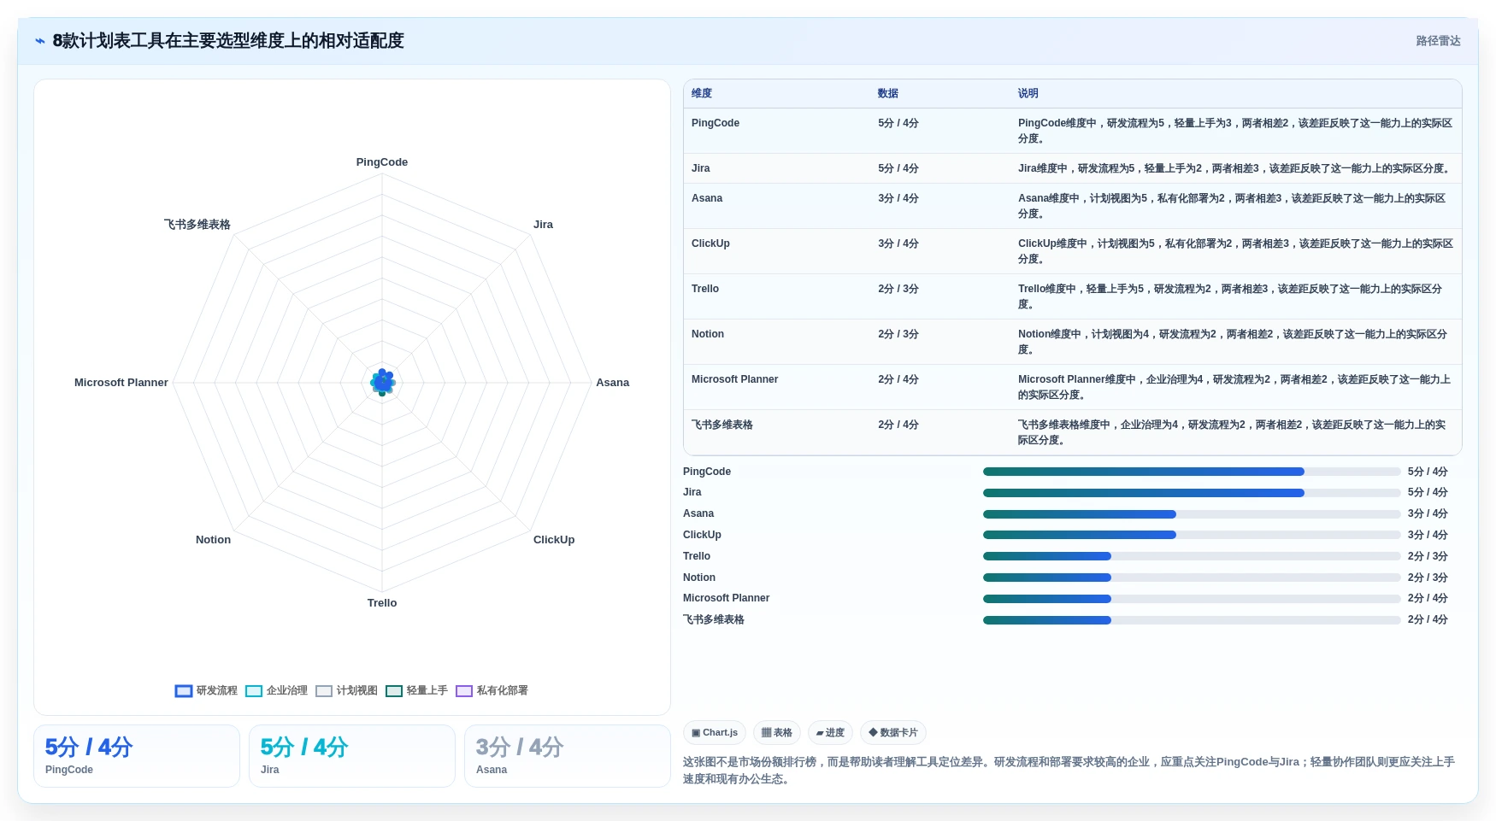Click the Notion progress bar
Viewport: 1496px width, 821px height.
pyautogui.click(x=1192, y=578)
